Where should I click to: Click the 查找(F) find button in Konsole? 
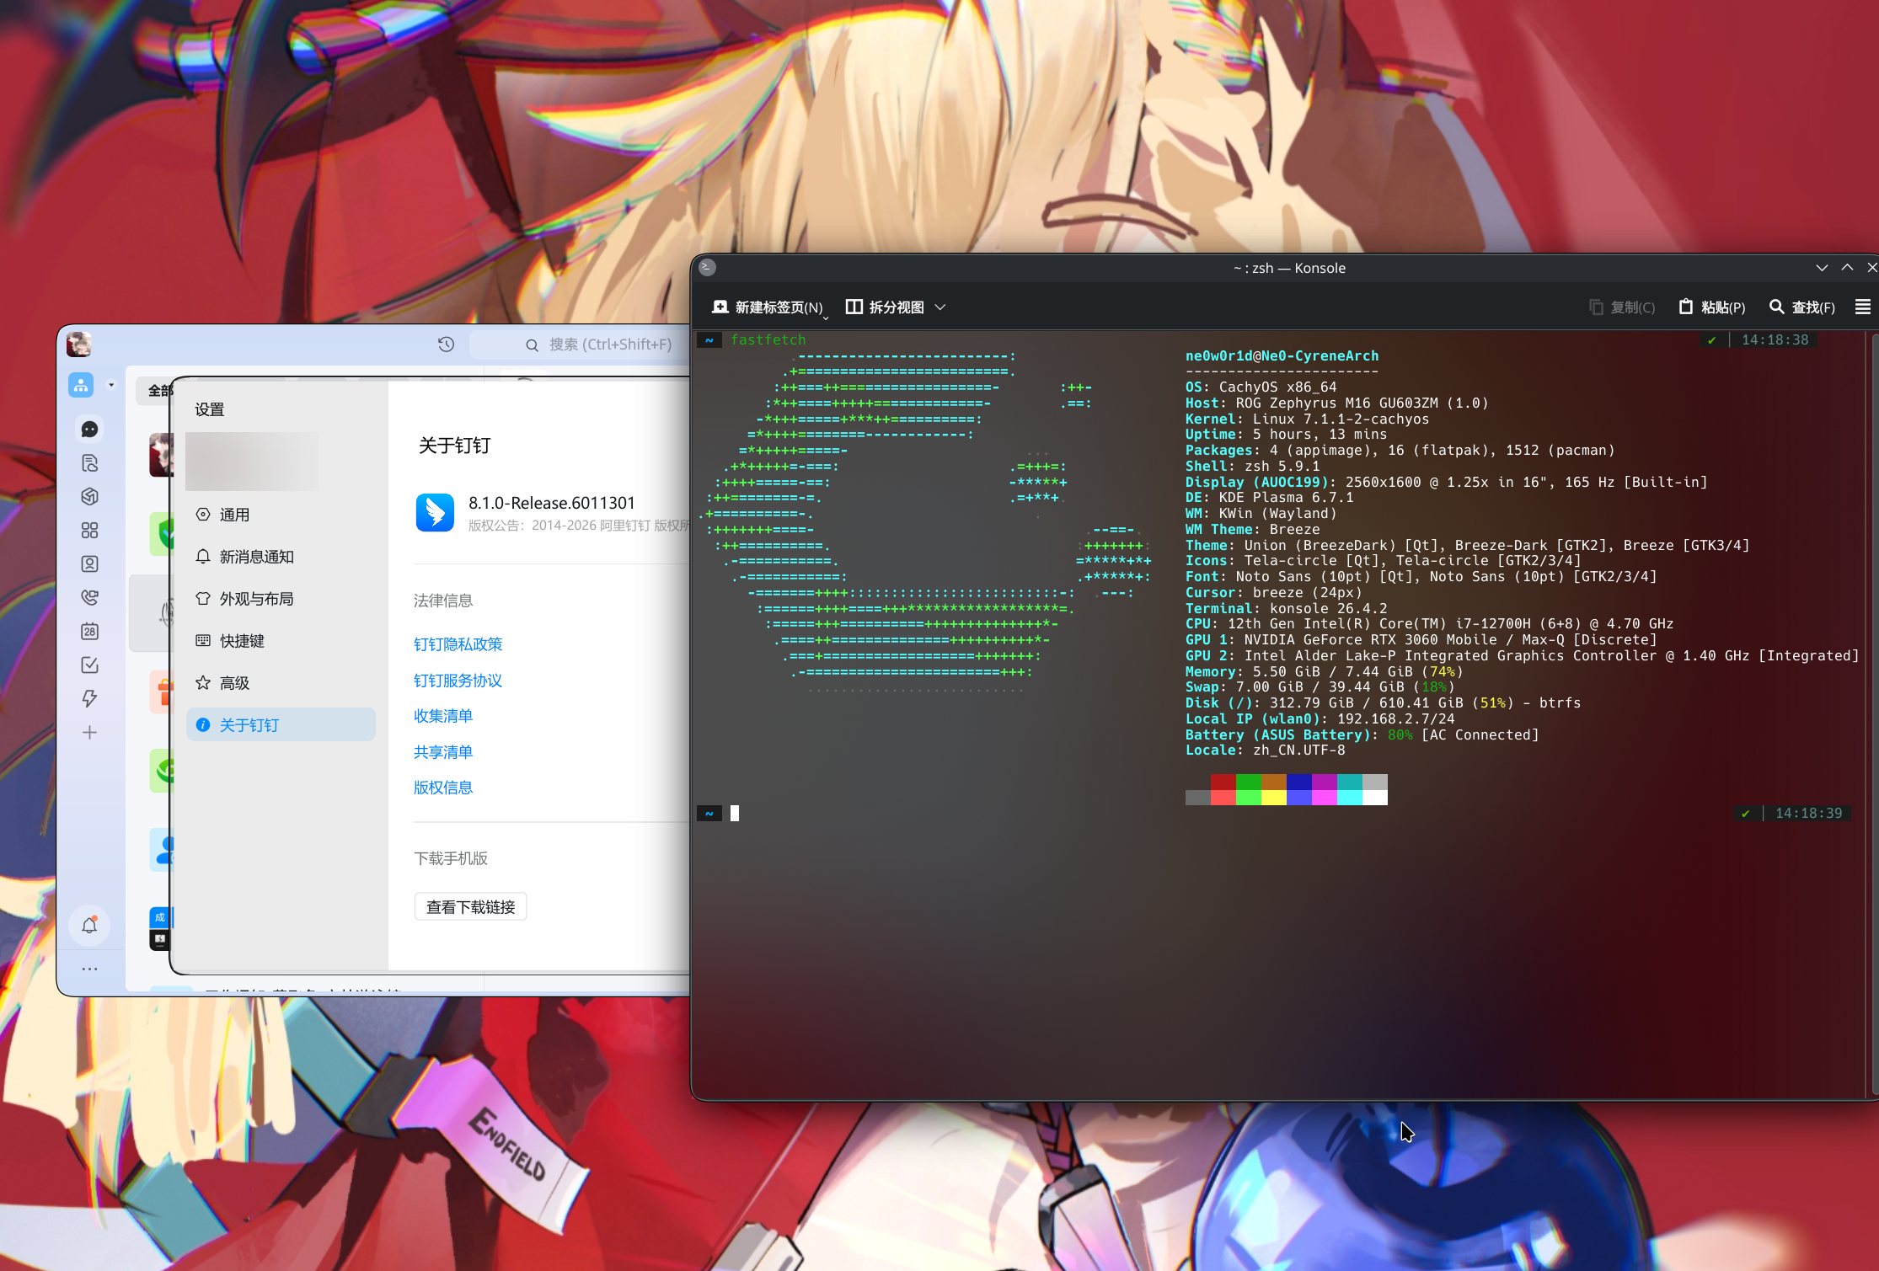(1802, 307)
